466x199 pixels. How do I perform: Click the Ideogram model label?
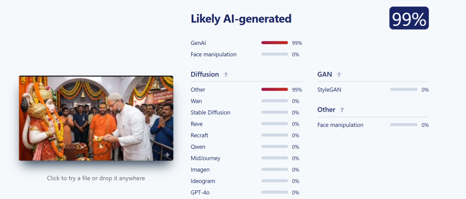coord(203,181)
